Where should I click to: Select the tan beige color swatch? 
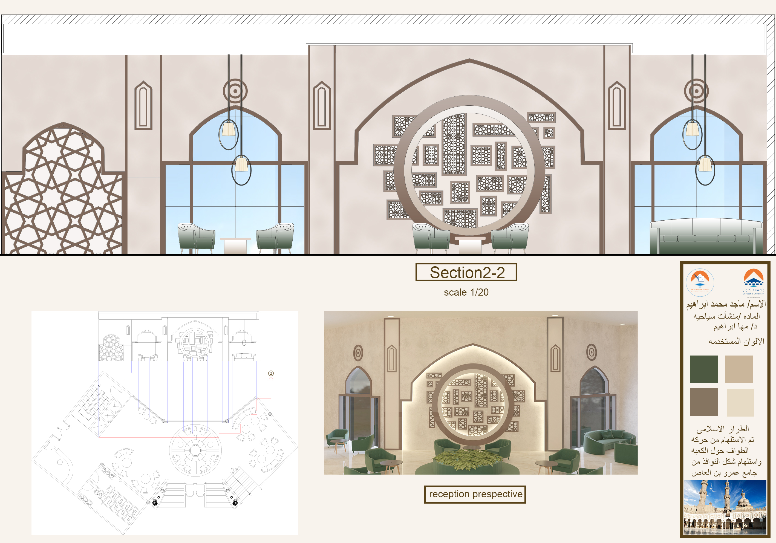739,369
